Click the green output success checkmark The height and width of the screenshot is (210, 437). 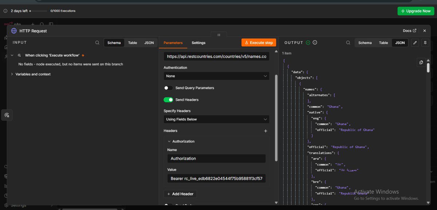(308, 43)
